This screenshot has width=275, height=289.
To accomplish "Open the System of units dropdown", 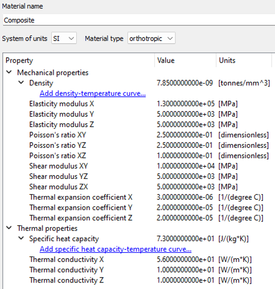I will pyautogui.click(x=64, y=38).
